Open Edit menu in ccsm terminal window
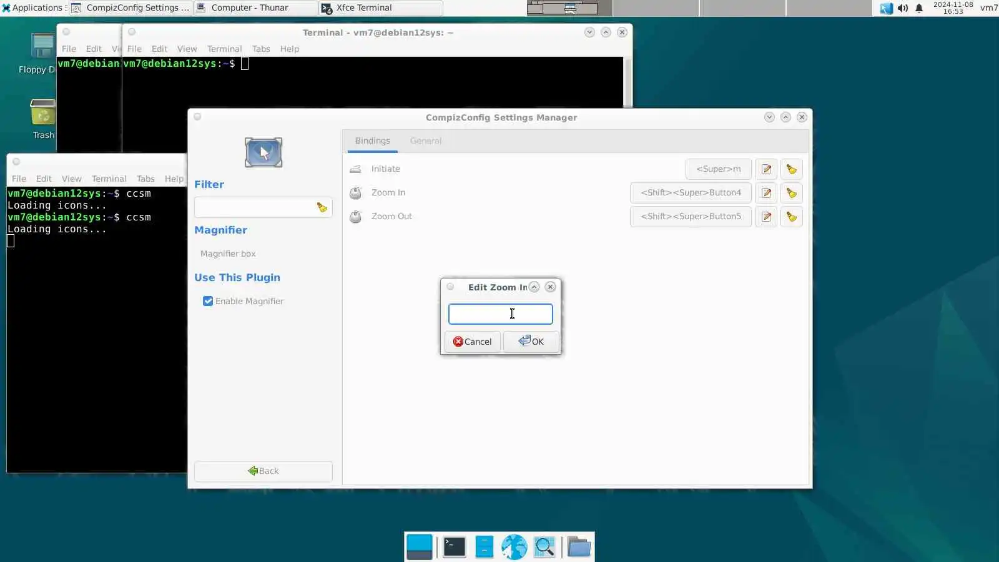 44,179
